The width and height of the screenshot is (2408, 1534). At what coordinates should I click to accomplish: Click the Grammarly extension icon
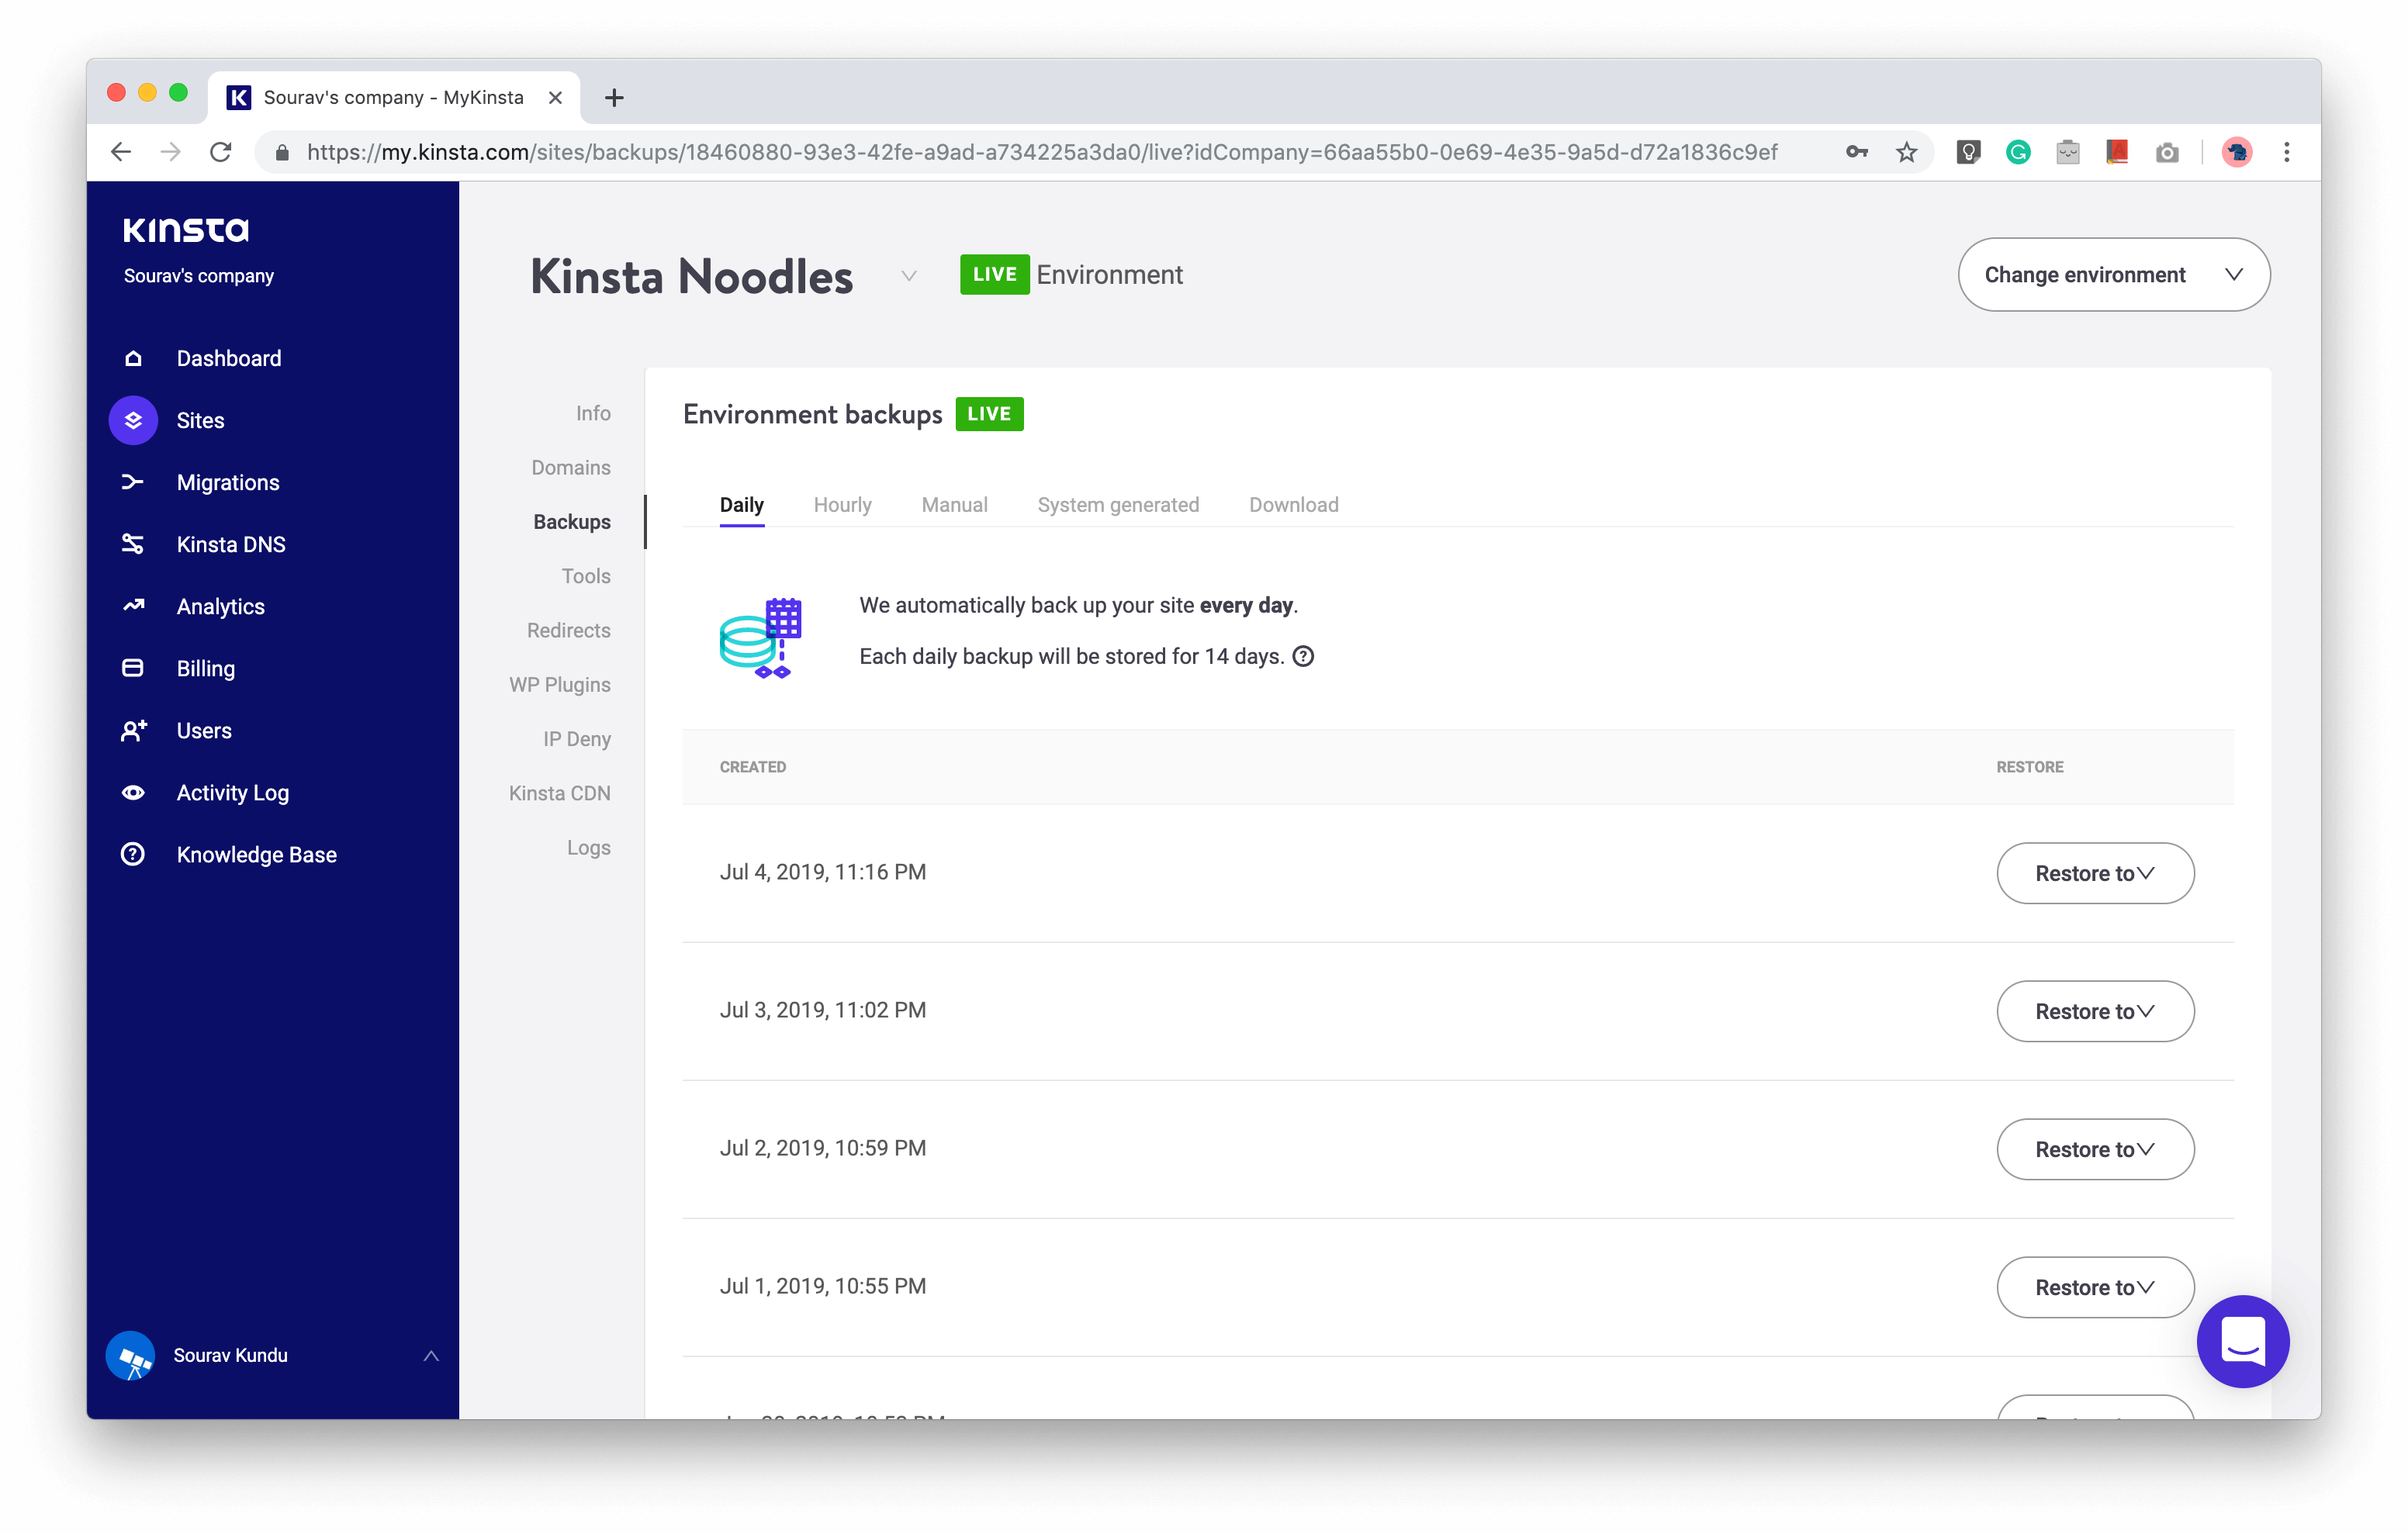click(x=2018, y=152)
